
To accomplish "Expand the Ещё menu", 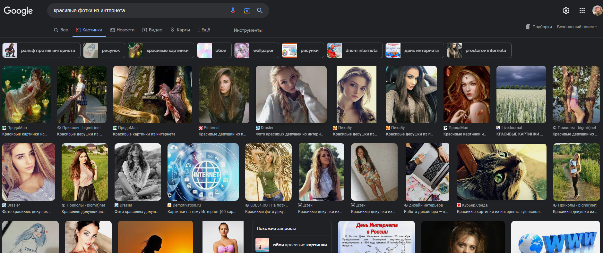I will [204, 30].
